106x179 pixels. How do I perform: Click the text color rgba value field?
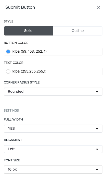point(53,71)
